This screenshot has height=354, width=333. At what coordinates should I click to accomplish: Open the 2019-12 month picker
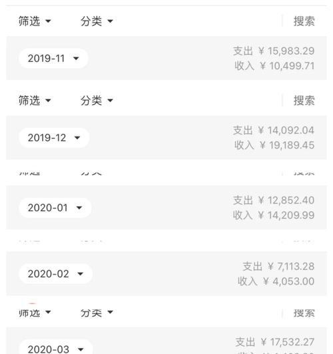pyautogui.click(x=54, y=138)
